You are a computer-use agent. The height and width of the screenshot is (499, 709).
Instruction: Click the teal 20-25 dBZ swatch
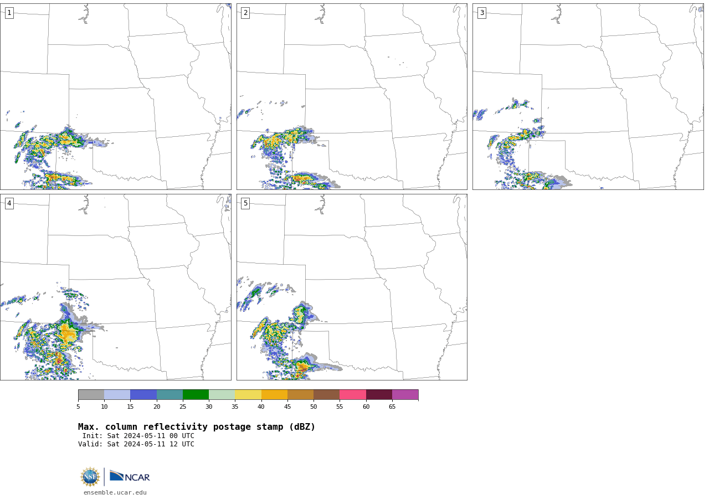point(169,394)
